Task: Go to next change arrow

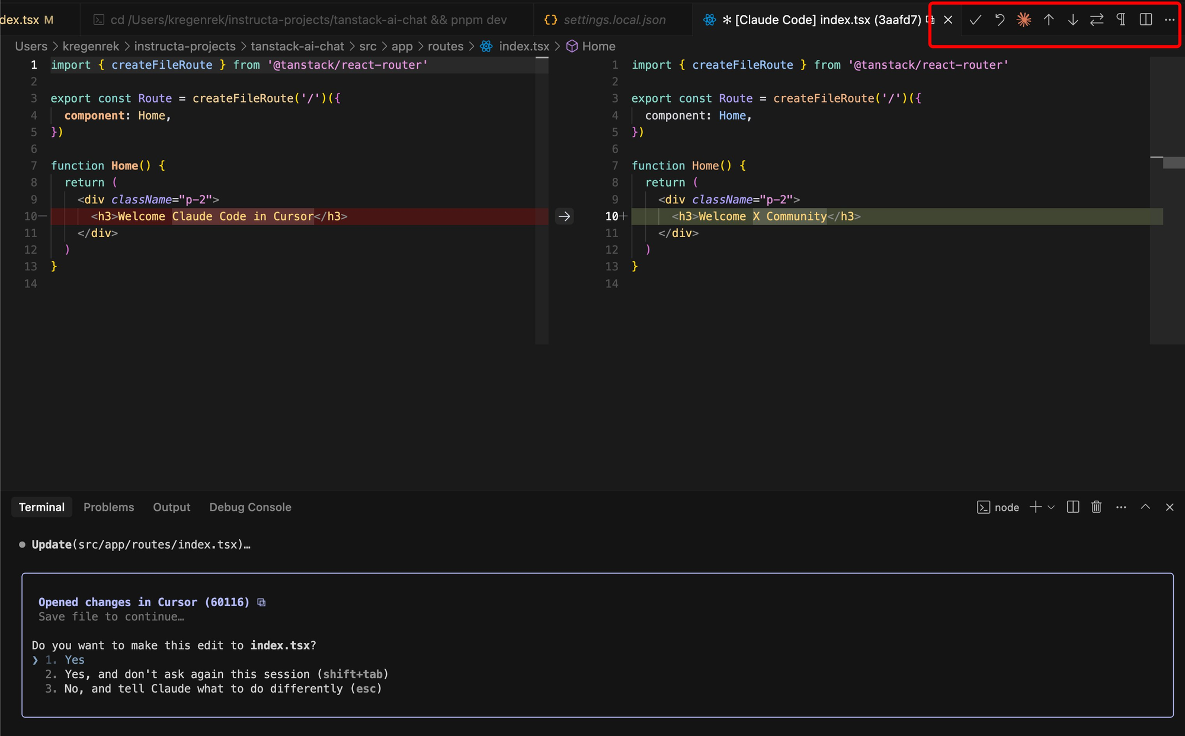Action: coord(1073,20)
